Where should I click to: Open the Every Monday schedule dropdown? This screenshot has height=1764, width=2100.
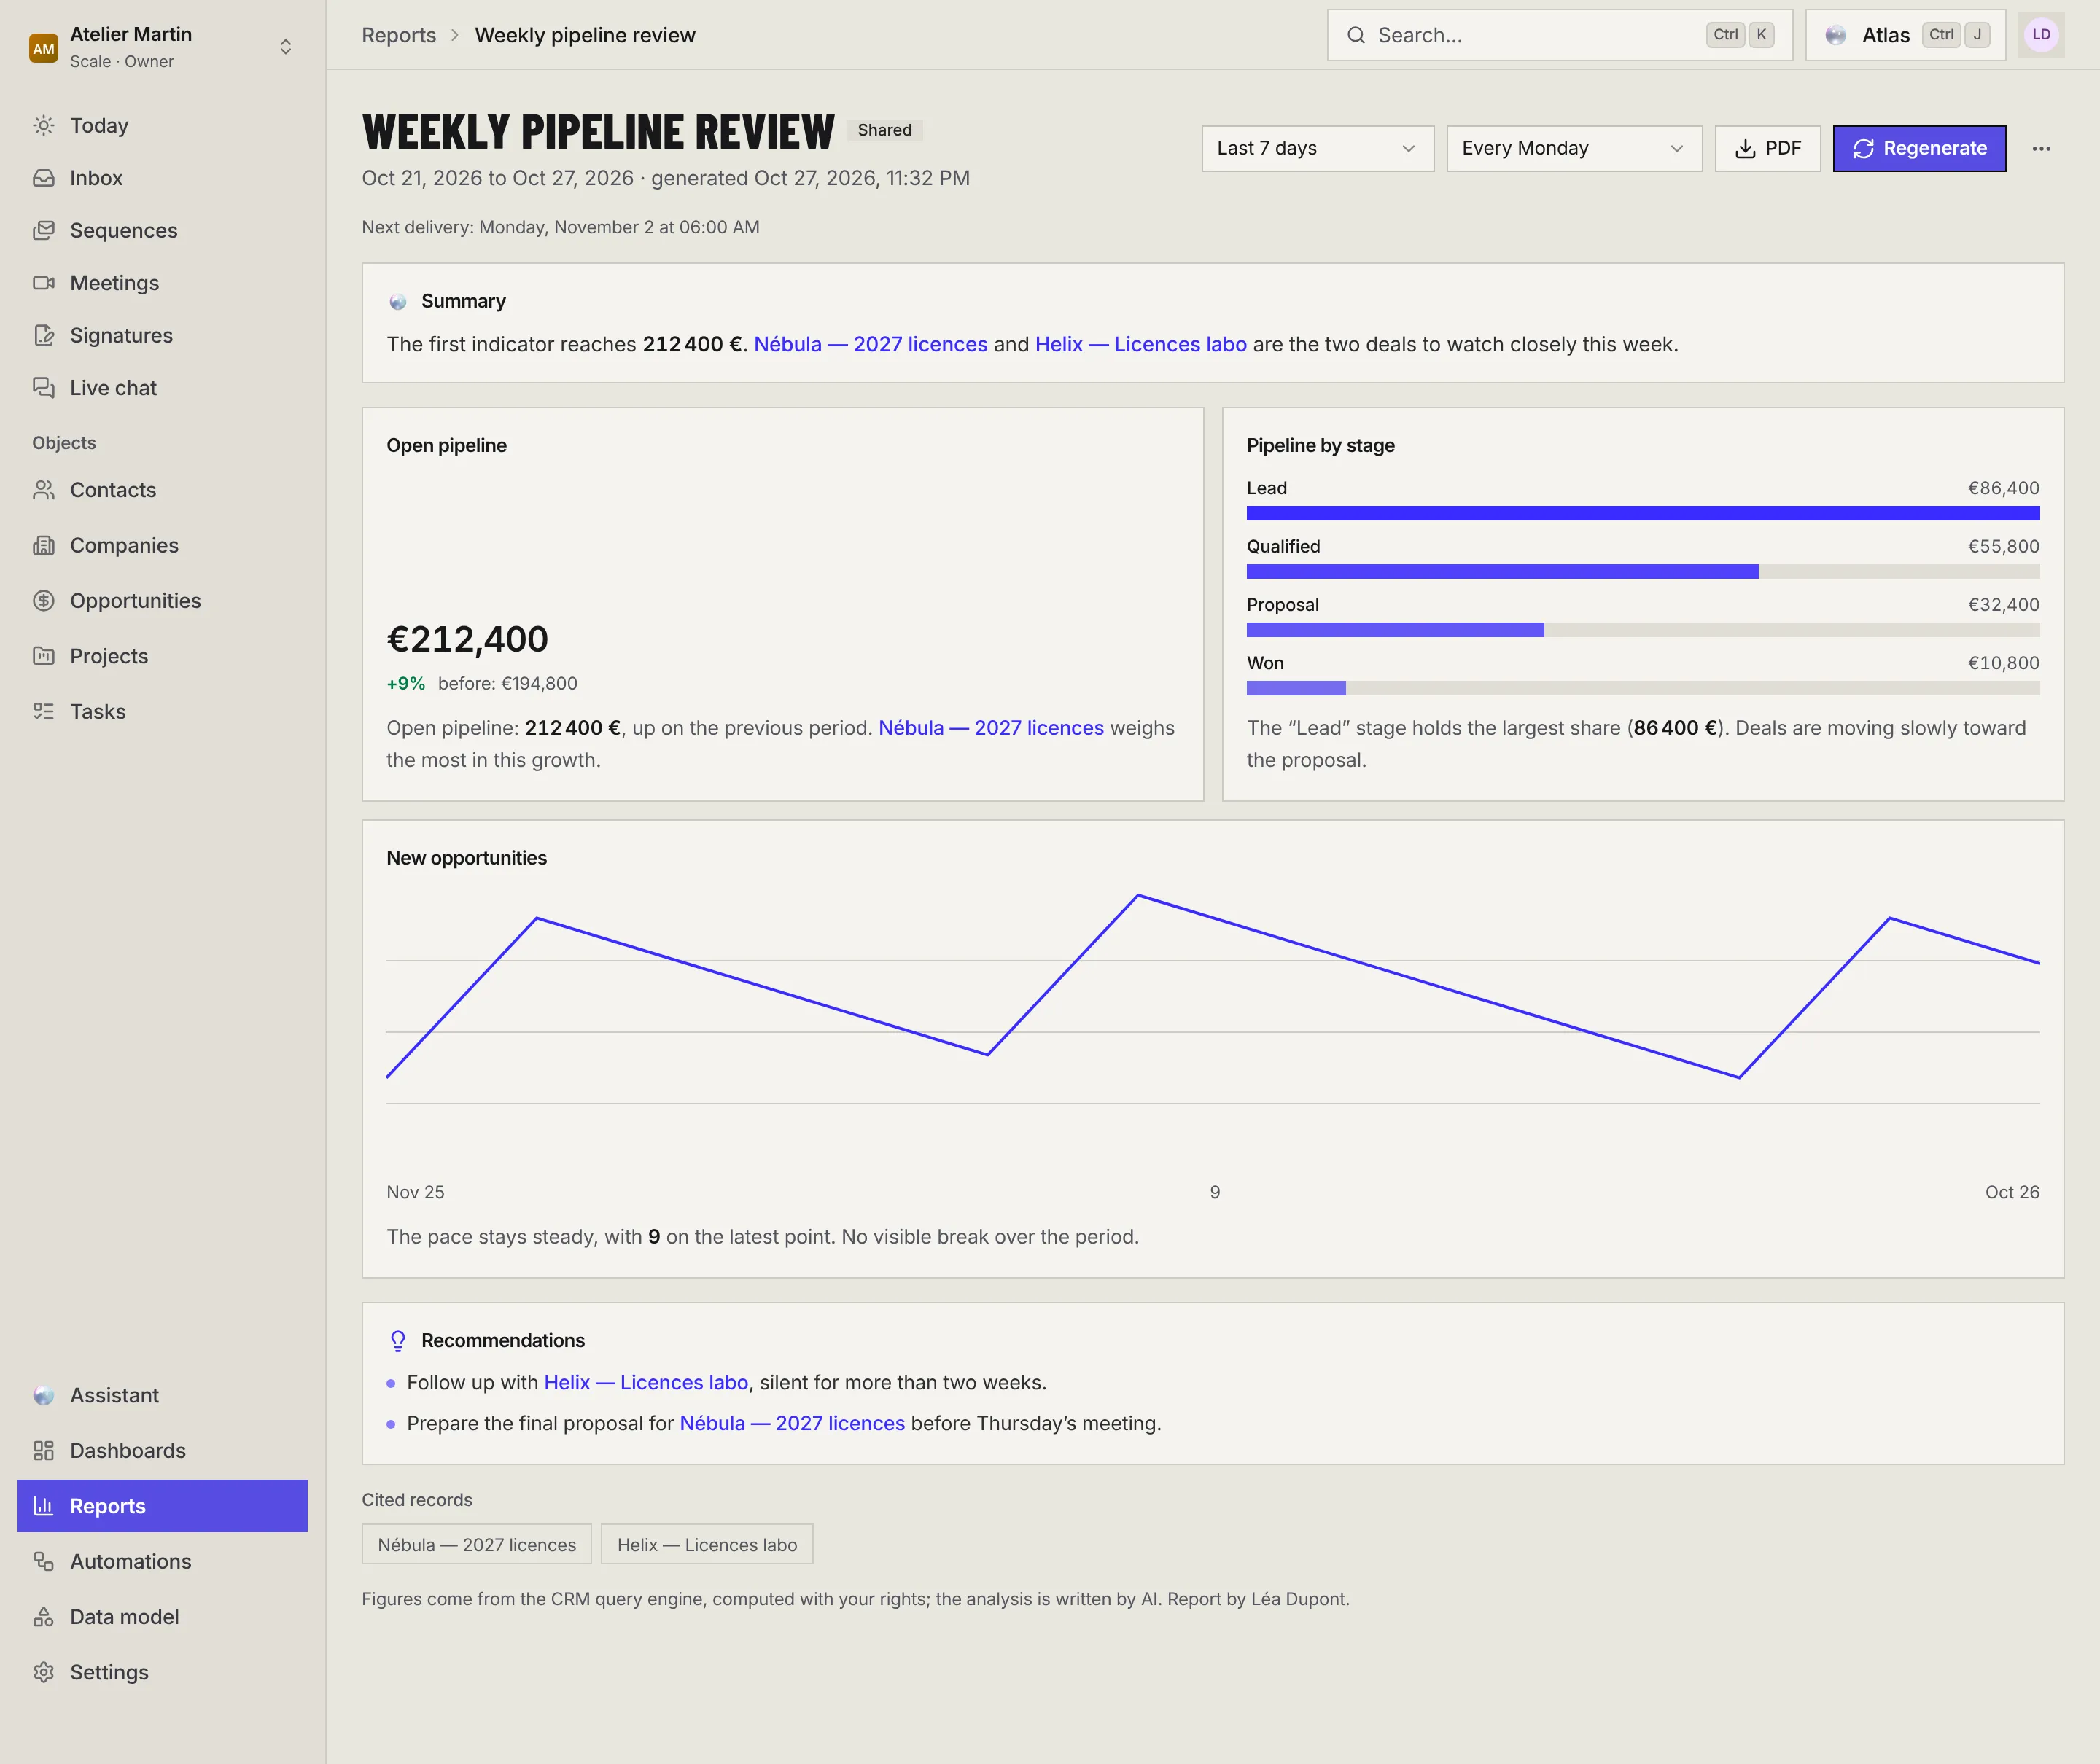[1574, 148]
